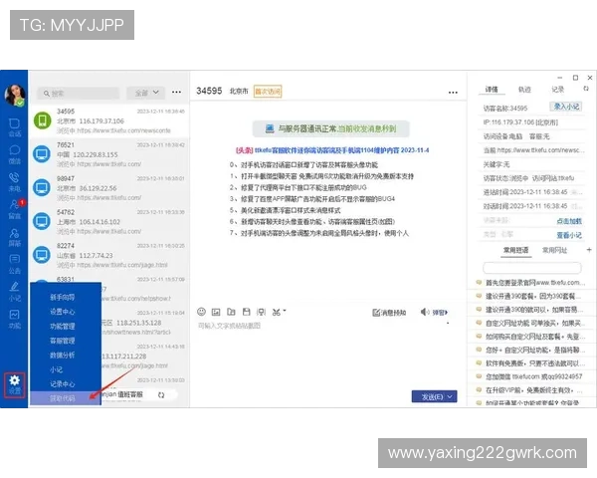
Task: Open three-dot menu above visitor list
Action: [x=176, y=93]
